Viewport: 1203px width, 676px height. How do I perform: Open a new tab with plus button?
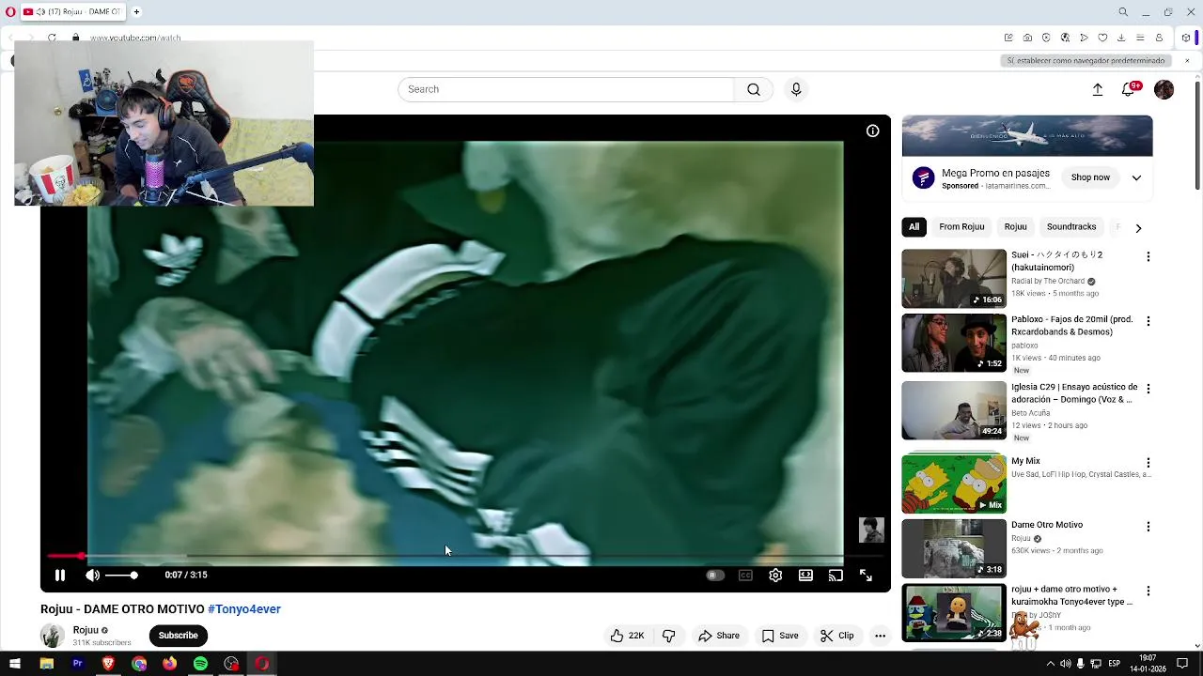click(136, 12)
